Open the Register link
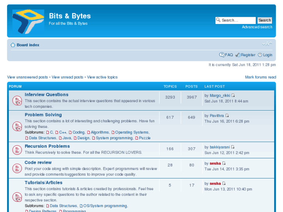283x212 pixels. click(248, 55)
